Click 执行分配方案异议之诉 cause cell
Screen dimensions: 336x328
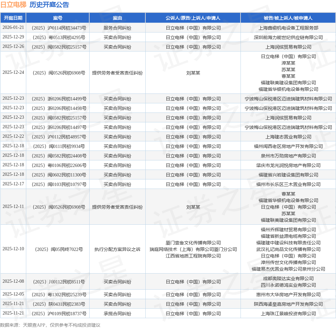tap(117, 249)
